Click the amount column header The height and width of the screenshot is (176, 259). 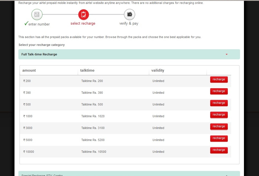pyautogui.click(x=29, y=71)
